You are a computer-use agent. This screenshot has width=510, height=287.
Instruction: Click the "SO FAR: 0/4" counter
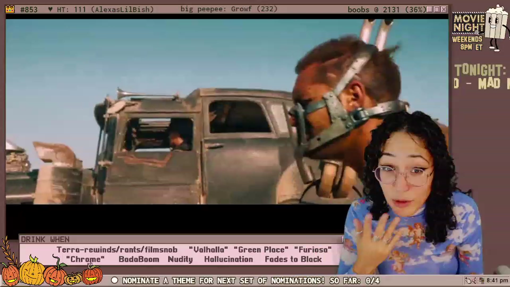click(x=355, y=281)
